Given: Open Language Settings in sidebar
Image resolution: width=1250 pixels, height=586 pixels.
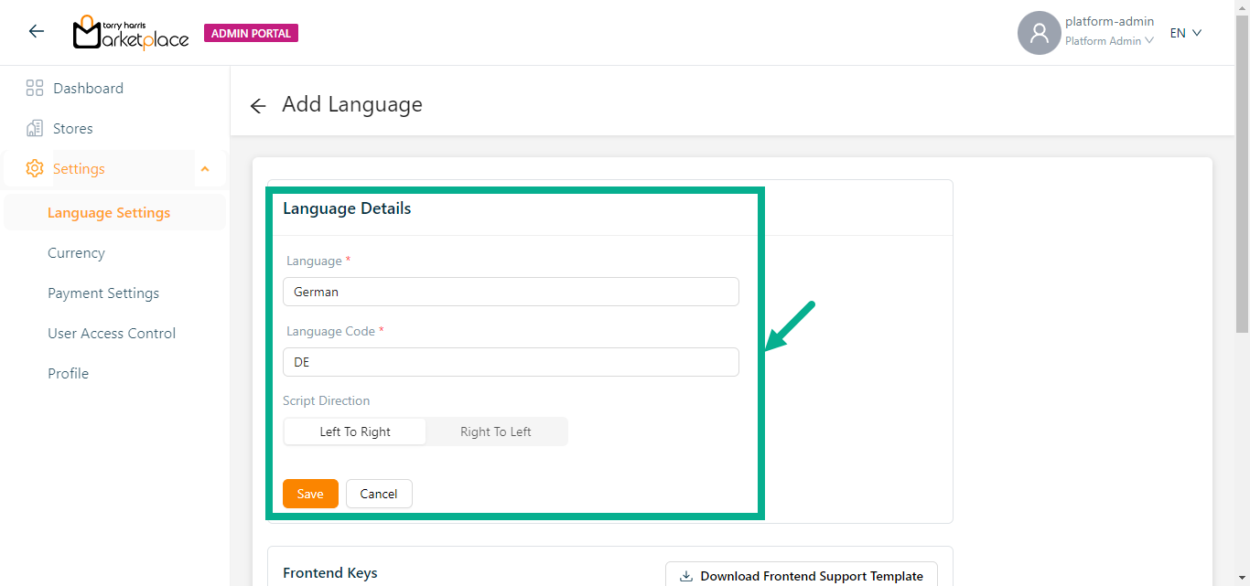Looking at the screenshot, I should [x=109, y=213].
